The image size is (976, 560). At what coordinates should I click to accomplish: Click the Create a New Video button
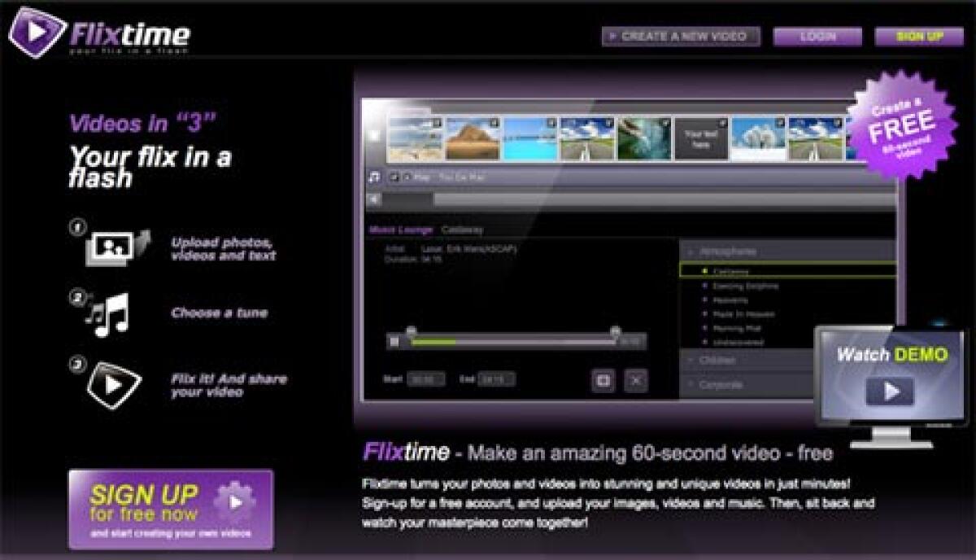tap(681, 36)
